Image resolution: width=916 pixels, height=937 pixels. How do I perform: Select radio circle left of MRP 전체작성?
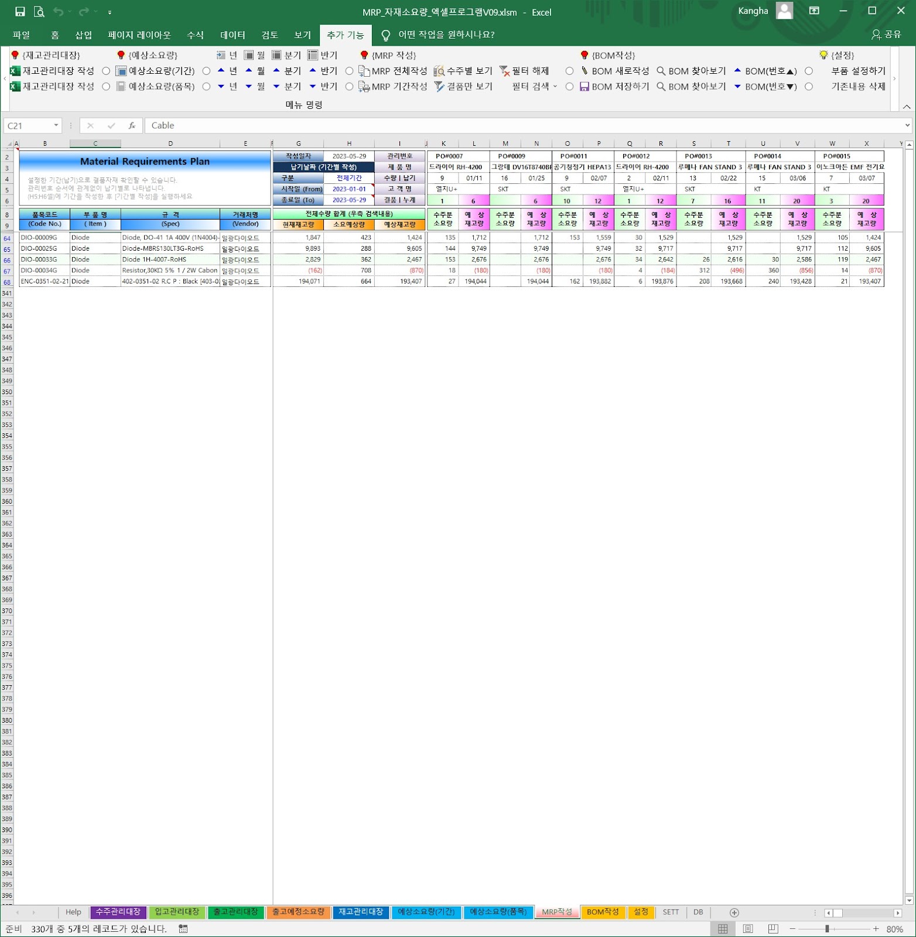[x=349, y=71]
